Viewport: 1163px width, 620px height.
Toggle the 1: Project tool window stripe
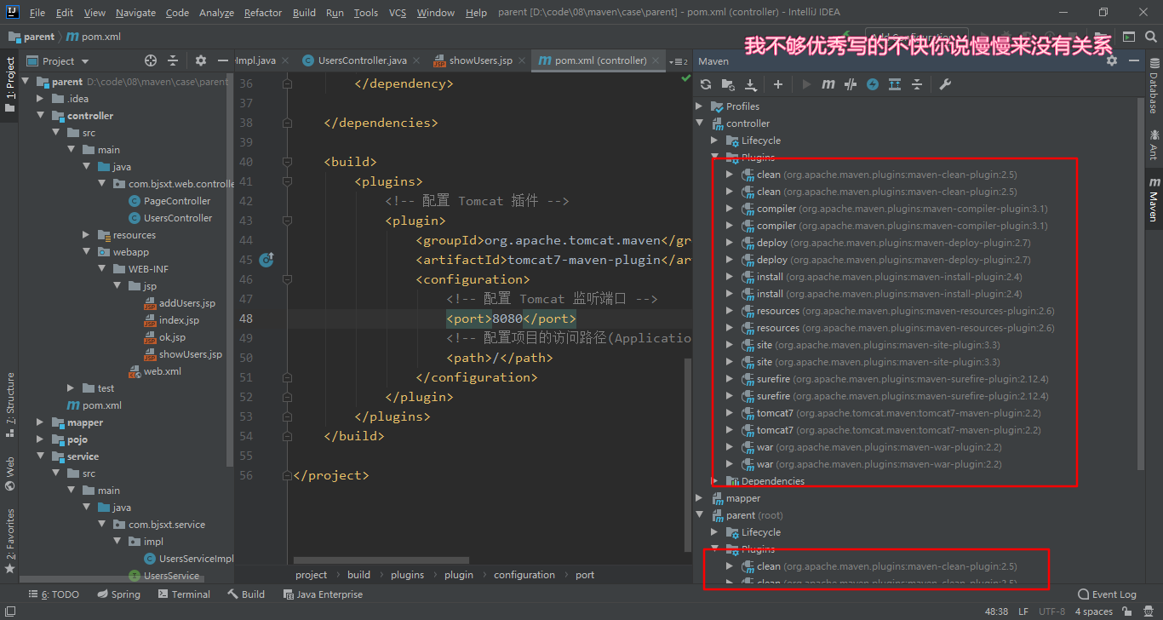point(10,84)
